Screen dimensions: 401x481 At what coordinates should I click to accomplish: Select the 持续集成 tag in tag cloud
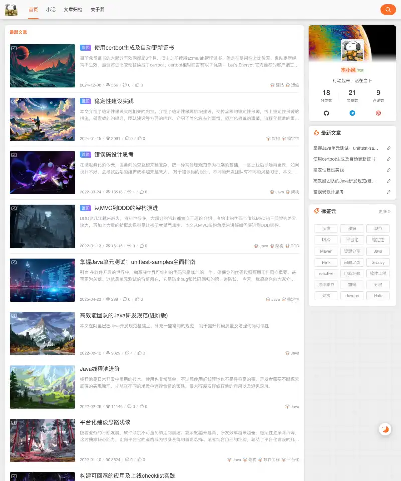click(326, 285)
